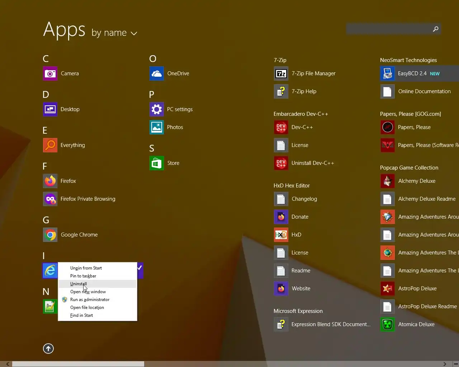The height and width of the screenshot is (367, 459).
Task: Launch the EasyBCD 2.4 icon
Action: (388, 73)
